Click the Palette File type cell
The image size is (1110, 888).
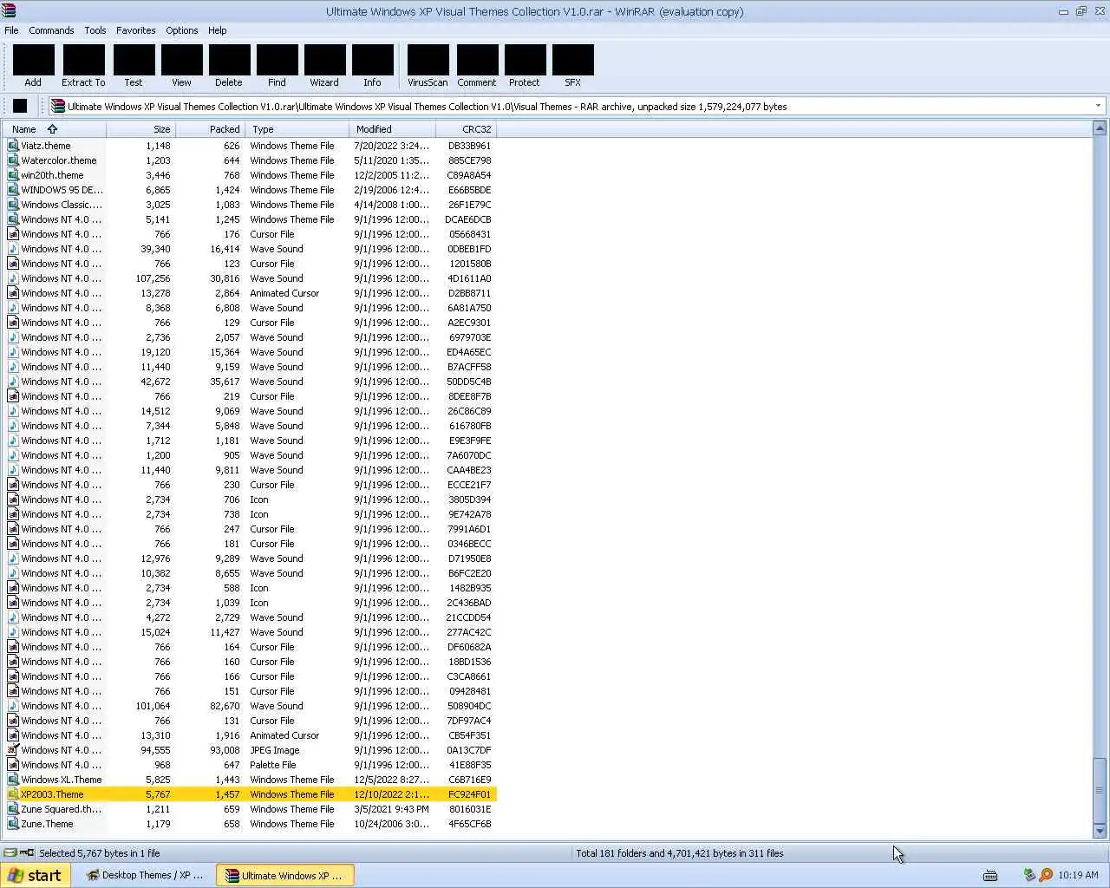pos(272,765)
